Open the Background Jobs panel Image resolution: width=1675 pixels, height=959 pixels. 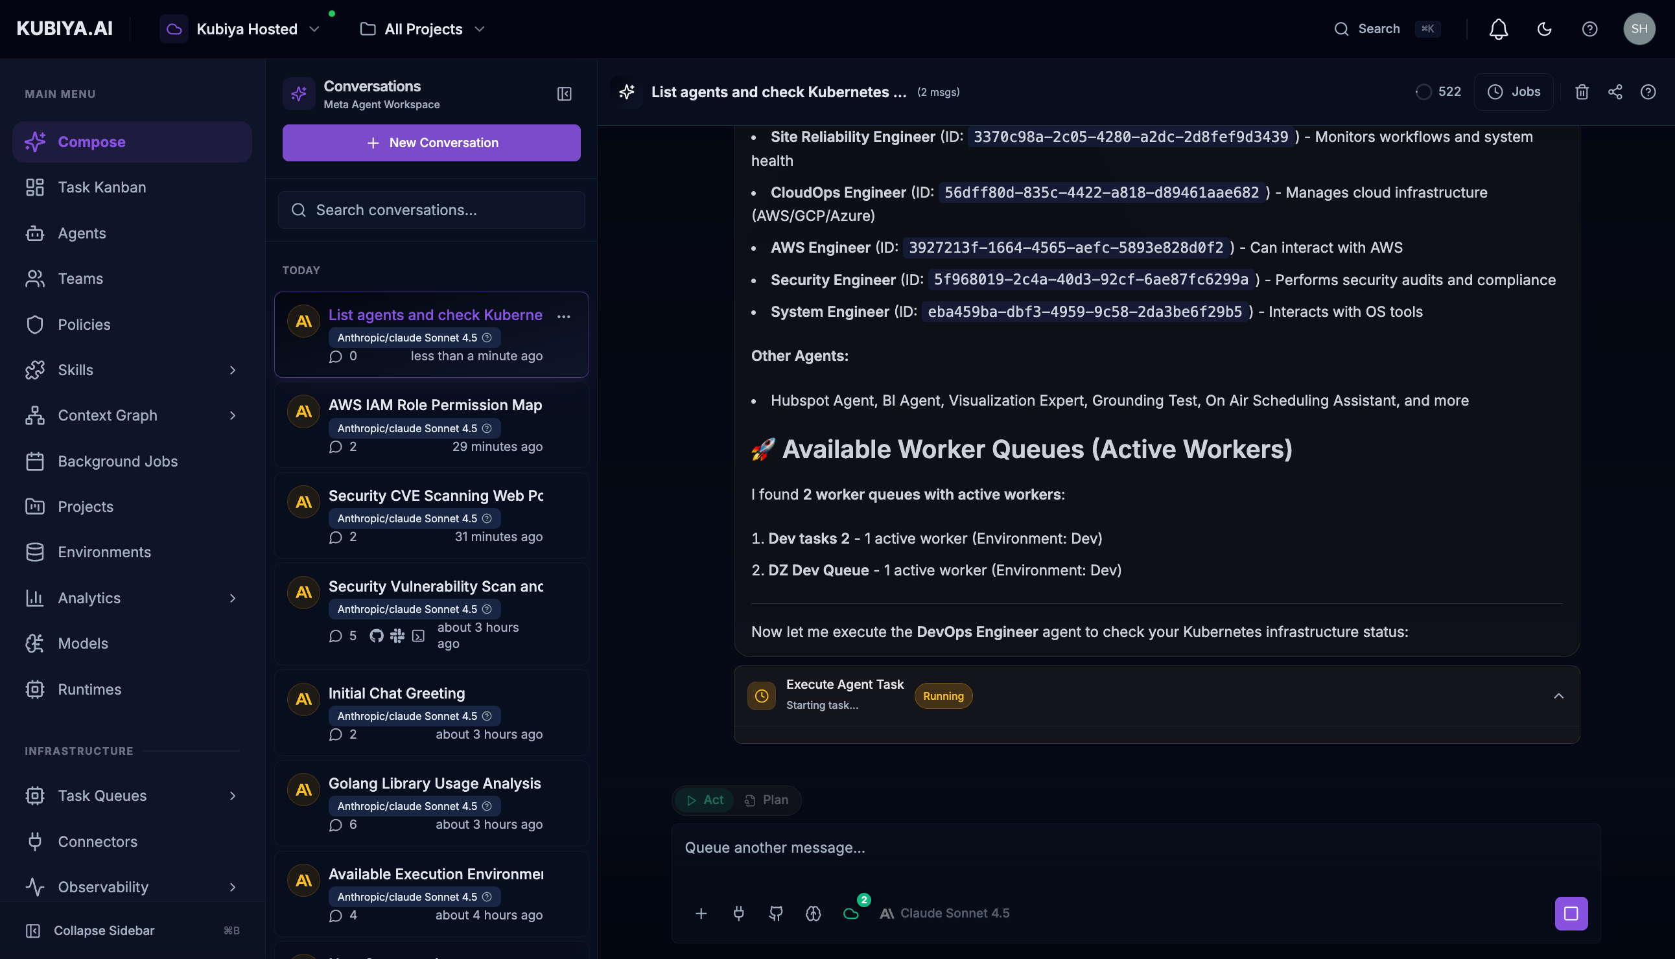[x=117, y=461]
